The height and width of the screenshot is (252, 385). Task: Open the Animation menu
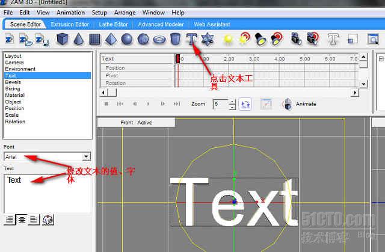point(71,13)
